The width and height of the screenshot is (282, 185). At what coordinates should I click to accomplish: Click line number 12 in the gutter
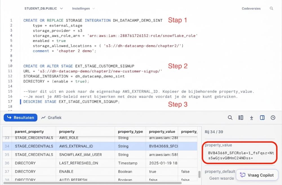[x=10, y=76]
